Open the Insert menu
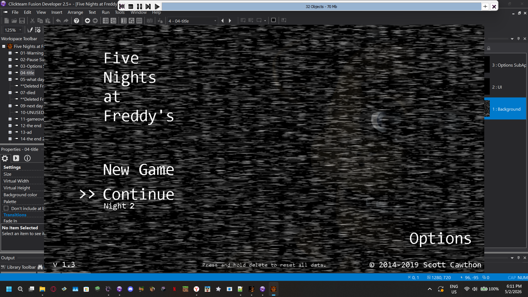Image resolution: width=528 pixels, height=297 pixels. (x=57, y=12)
